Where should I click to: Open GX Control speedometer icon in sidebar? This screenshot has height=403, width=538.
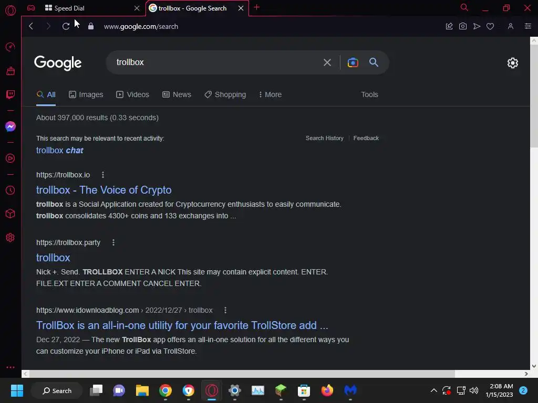11,47
